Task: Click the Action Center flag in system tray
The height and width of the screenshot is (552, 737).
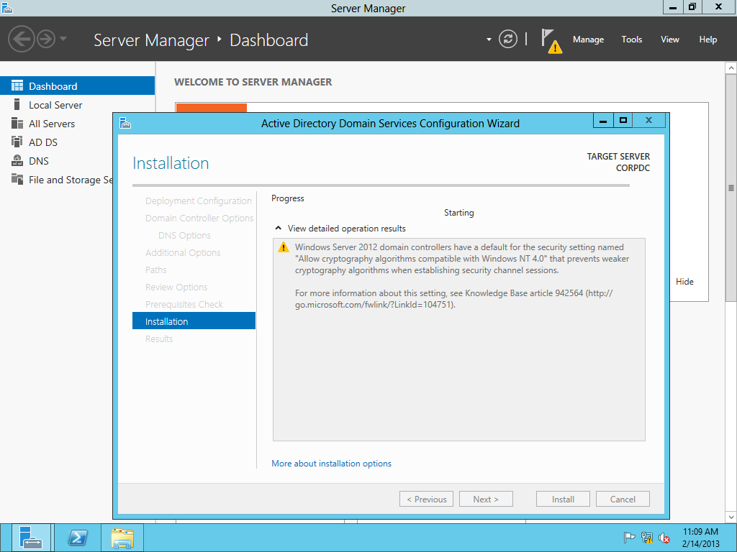Action: tap(629, 538)
